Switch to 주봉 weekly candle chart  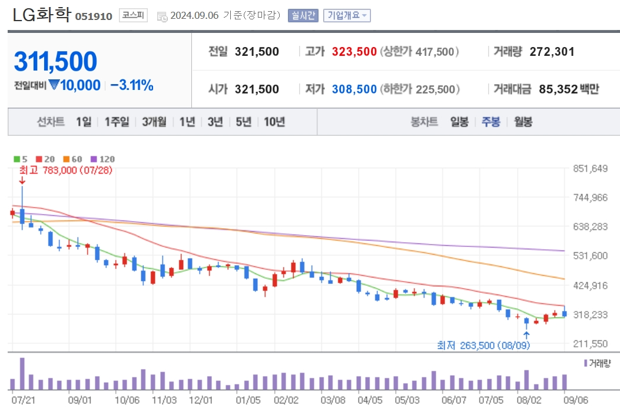(x=490, y=122)
